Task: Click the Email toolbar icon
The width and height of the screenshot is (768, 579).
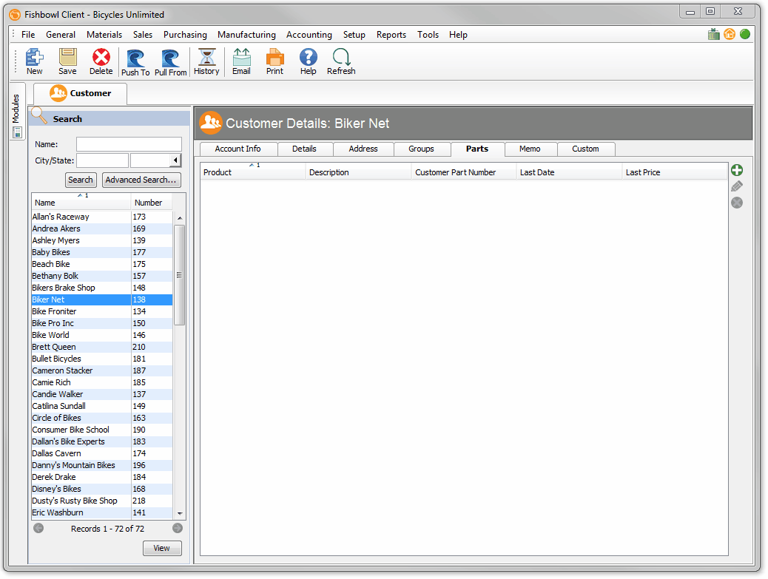Action: tap(241, 61)
